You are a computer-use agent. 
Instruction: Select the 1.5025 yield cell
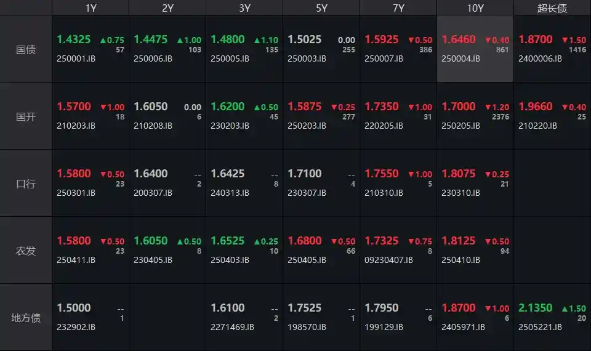pyautogui.click(x=305, y=39)
